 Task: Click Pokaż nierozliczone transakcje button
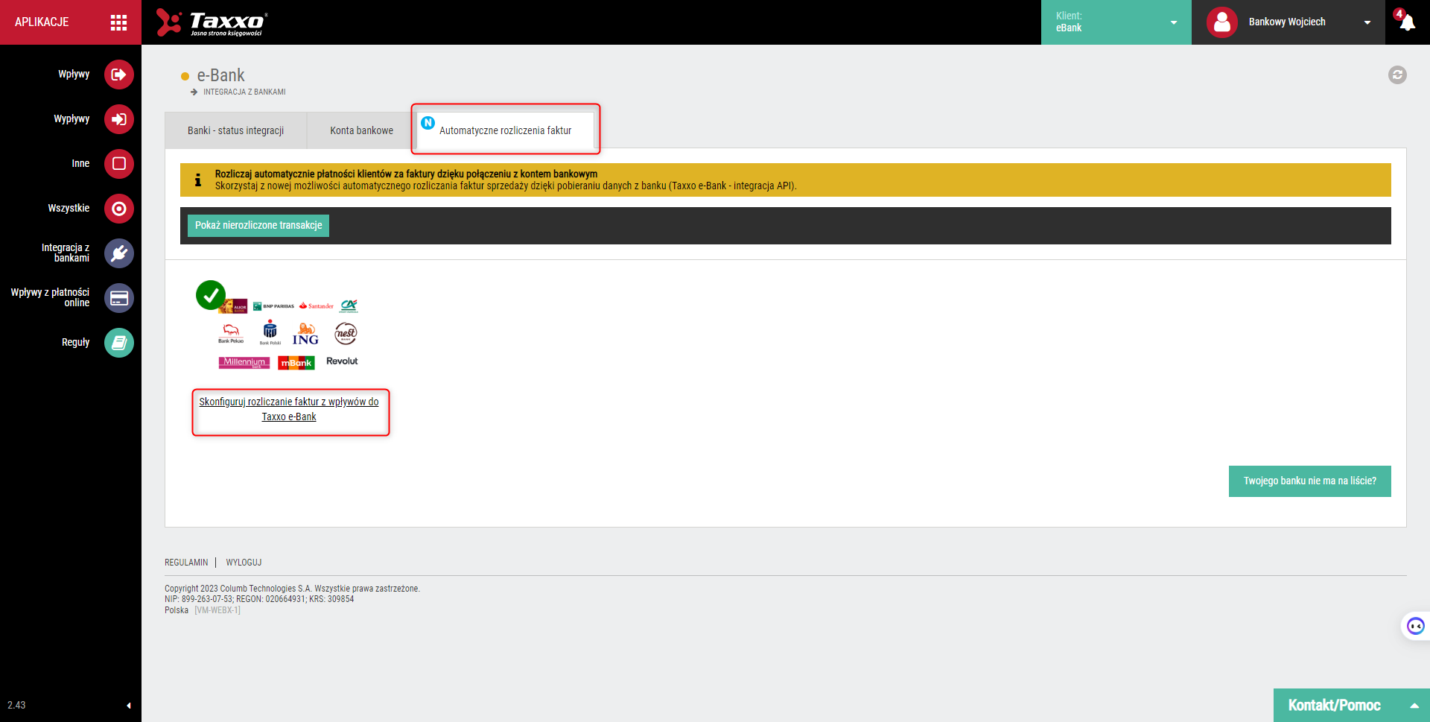click(258, 225)
